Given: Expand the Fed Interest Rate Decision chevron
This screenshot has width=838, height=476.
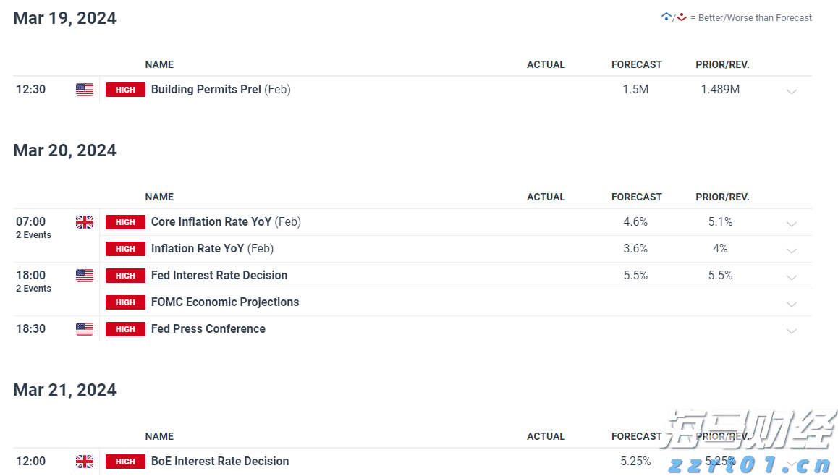Looking at the screenshot, I should tap(792, 277).
